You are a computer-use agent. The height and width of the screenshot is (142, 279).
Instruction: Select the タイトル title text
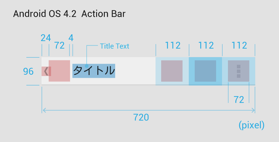tap(94, 71)
